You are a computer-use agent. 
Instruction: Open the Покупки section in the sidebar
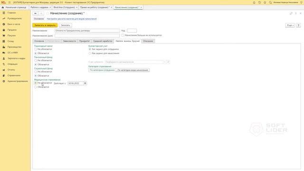point(11,36)
